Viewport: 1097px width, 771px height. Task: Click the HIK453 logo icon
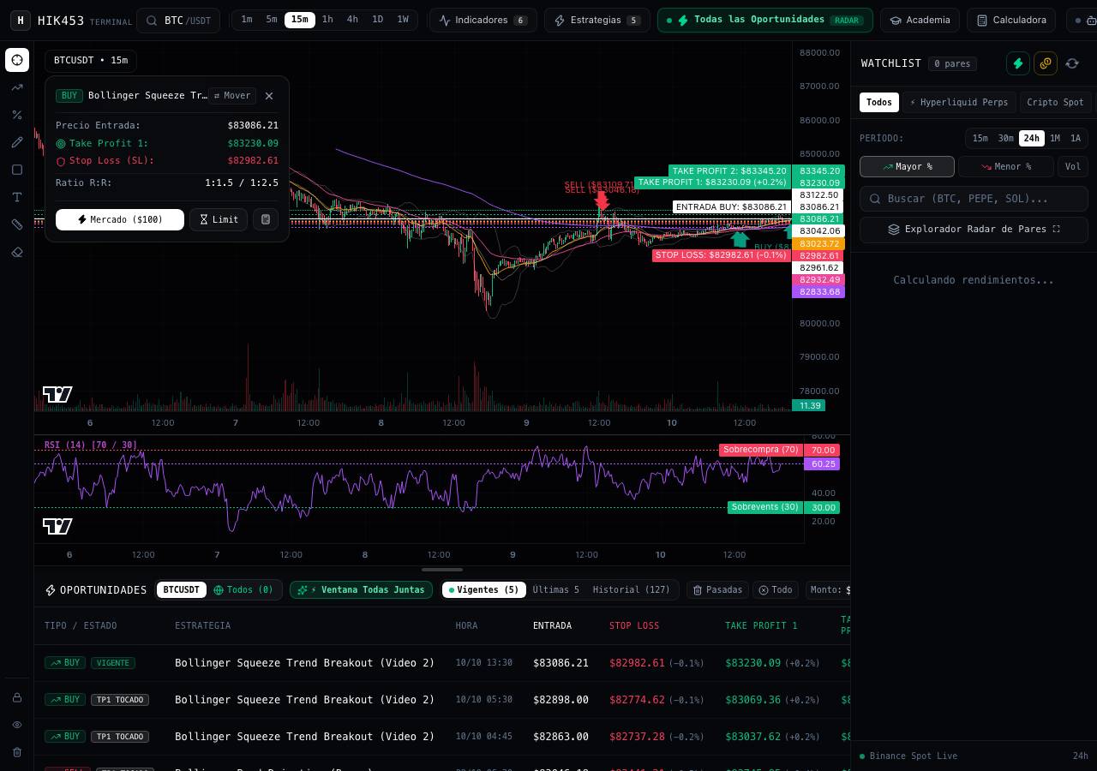tap(21, 20)
